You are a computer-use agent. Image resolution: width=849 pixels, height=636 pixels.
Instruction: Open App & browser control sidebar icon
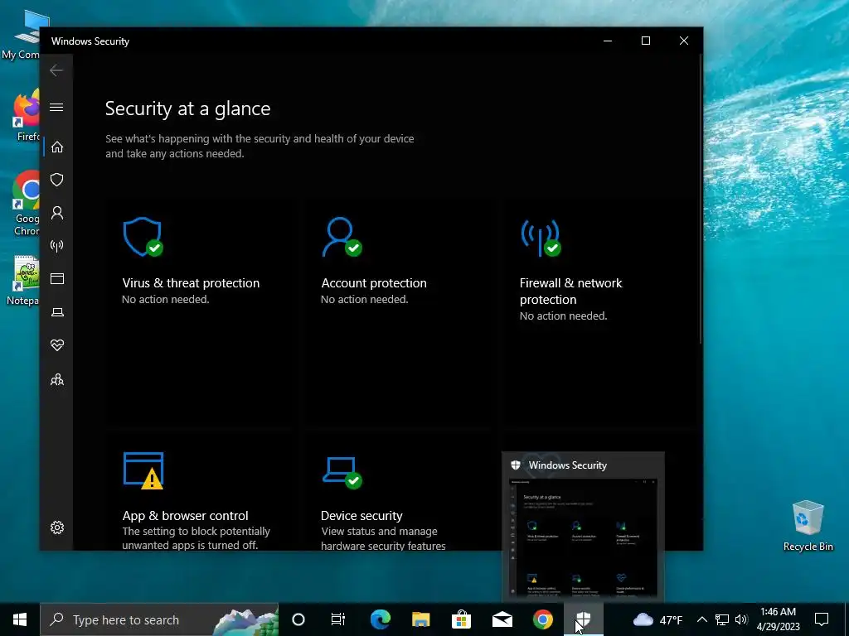tap(57, 279)
